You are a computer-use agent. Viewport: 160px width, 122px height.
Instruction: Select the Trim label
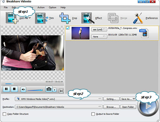(51, 18)
